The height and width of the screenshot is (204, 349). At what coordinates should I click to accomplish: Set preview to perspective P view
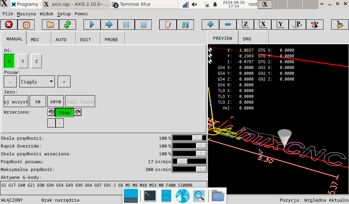coord(297,24)
